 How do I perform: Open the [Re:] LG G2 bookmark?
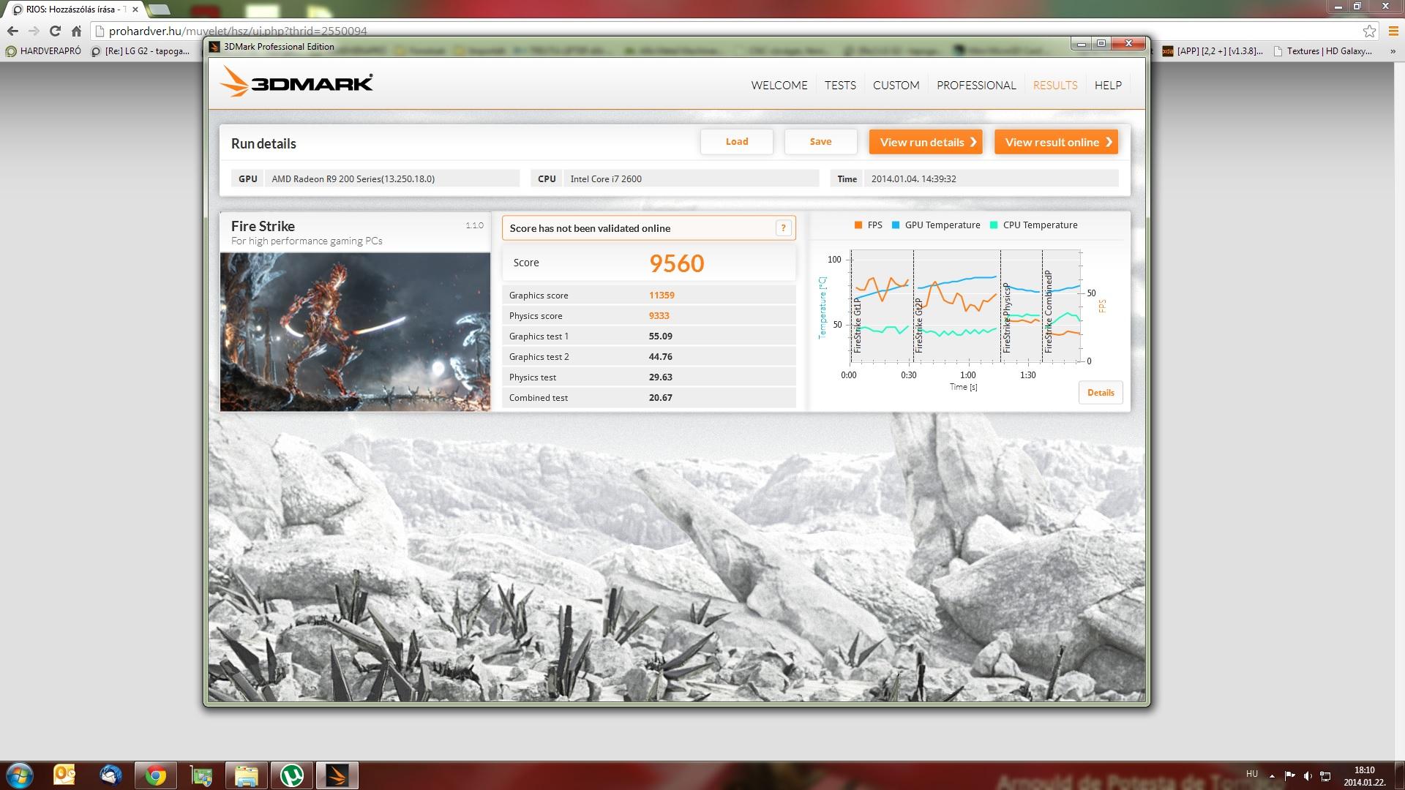point(140,51)
